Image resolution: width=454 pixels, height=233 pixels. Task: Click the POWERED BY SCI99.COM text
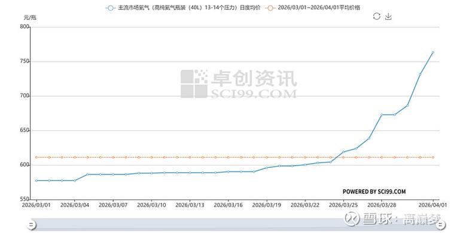[374, 191]
